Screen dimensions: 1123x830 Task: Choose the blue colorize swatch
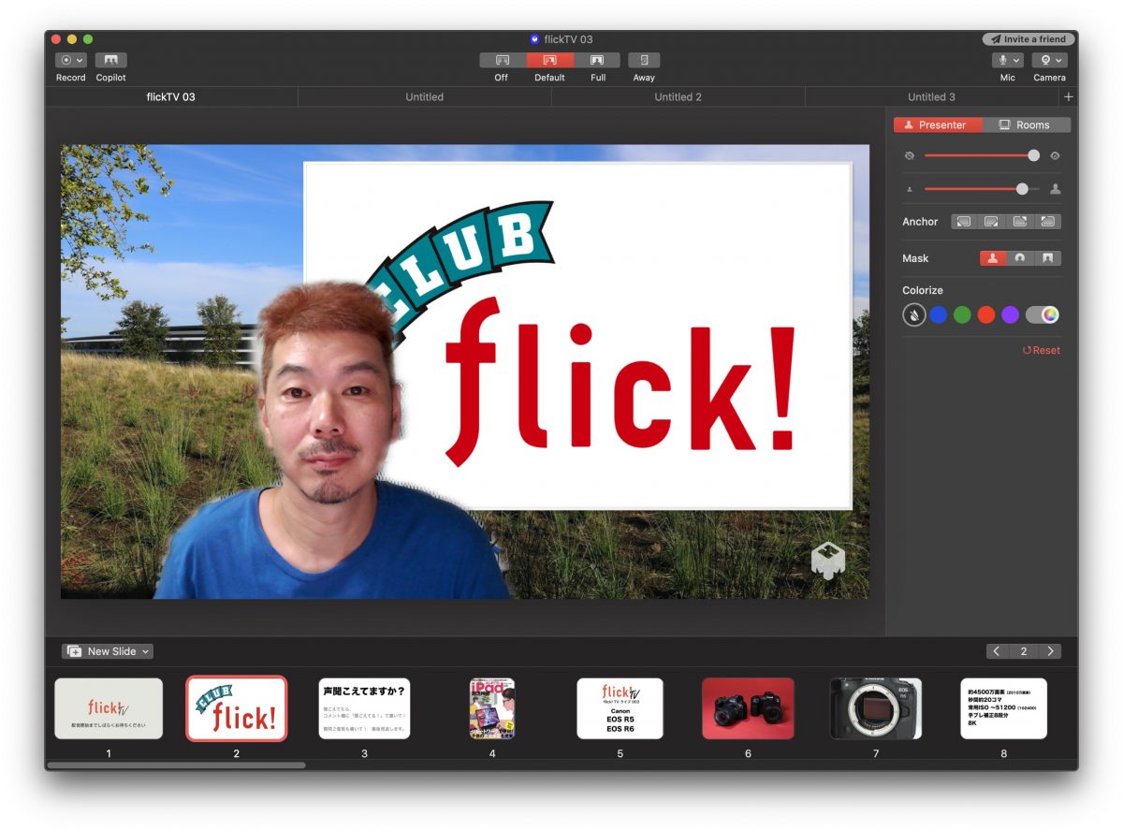click(938, 315)
